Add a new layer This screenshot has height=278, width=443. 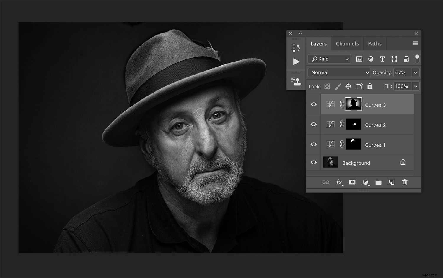(392, 182)
